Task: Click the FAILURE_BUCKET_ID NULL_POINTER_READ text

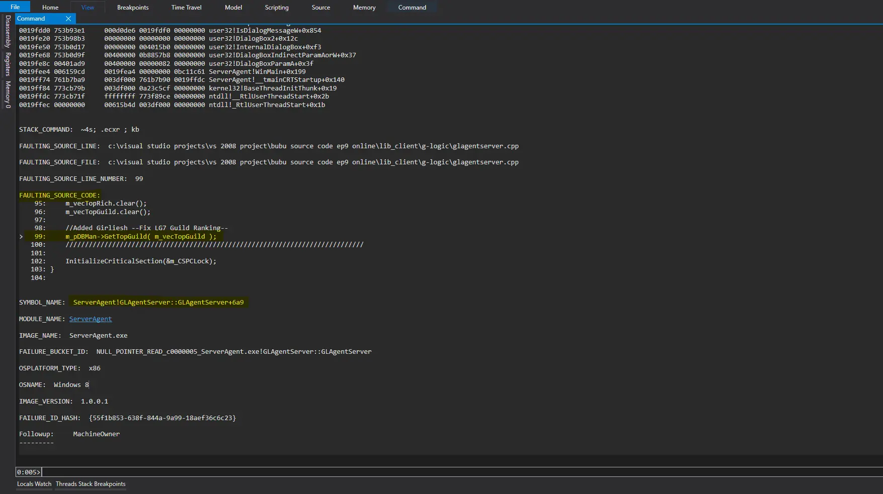Action: tap(234, 351)
